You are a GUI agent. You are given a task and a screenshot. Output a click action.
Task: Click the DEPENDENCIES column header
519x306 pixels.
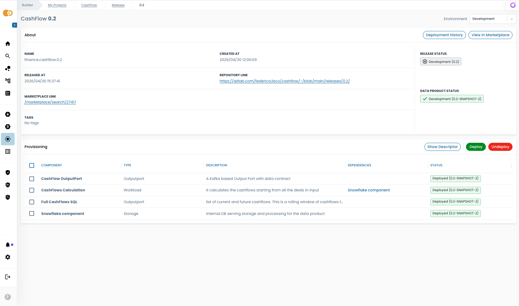[359, 165]
